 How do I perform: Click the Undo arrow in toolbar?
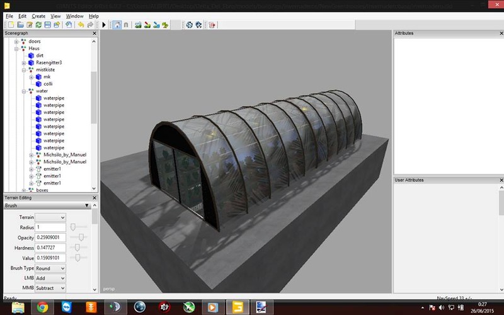tap(81, 25)
